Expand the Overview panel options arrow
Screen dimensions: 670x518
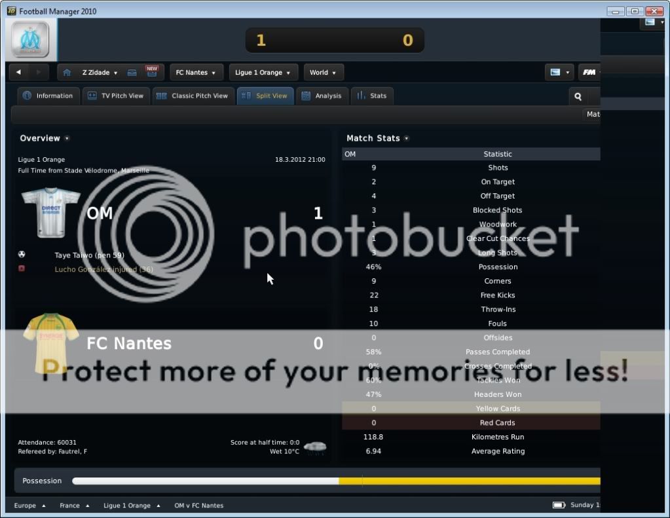click(x=67, y=139)
